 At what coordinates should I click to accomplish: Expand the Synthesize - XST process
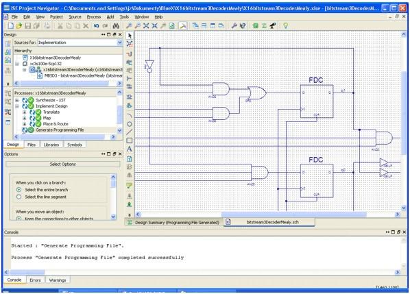click(17, 100)
